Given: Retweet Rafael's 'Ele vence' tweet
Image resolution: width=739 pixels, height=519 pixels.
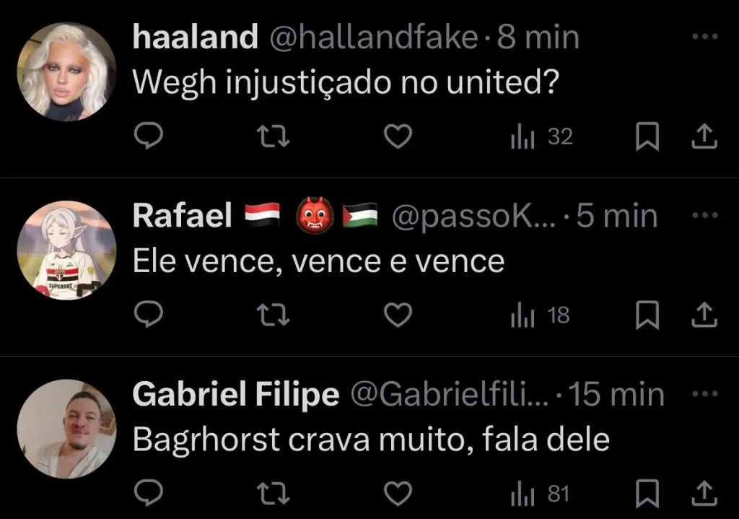Looking at the screenshot, I should tap(274, 315).
